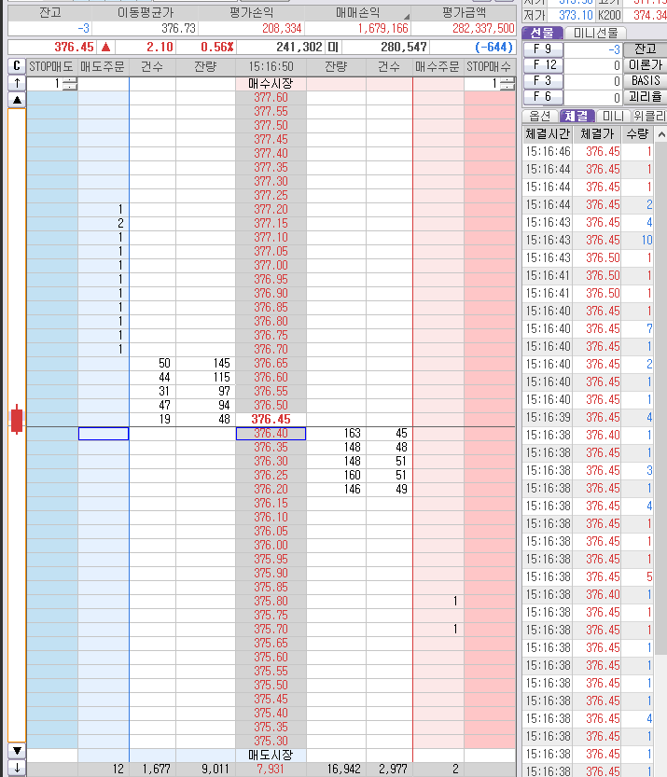Click price 376.60 in the ladder

(271, 377)
